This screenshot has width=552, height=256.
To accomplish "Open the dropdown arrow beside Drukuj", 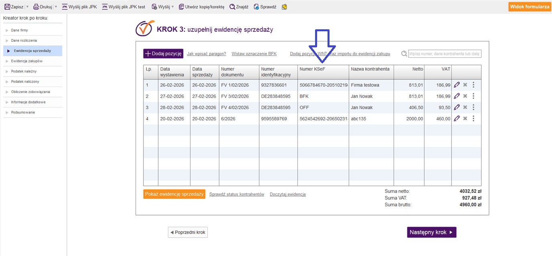I will pos(56,7).
